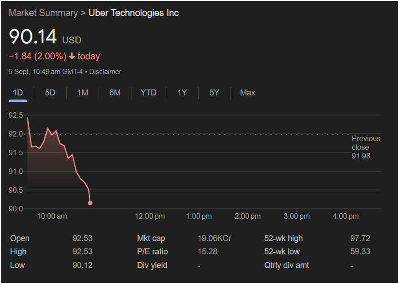Viewport: 399px width, 284px height.
Task: Open the Disclaimer link
Action: click(x=105, y=72)
